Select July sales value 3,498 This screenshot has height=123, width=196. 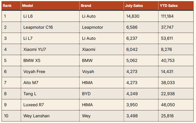131,116
